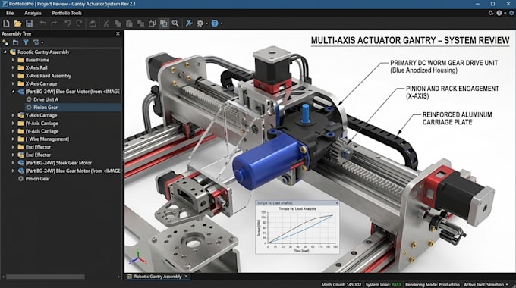
Task: Click 'System Load: PASS' in the status bar
Action: pos(383,285)
